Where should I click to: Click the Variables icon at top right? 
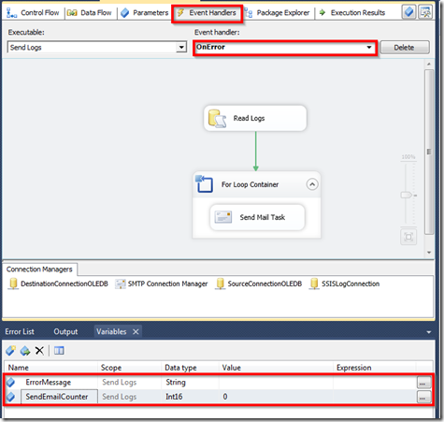[x=408, y=12]
